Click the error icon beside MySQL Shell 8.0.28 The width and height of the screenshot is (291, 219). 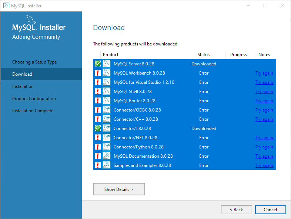click(98, 92)
